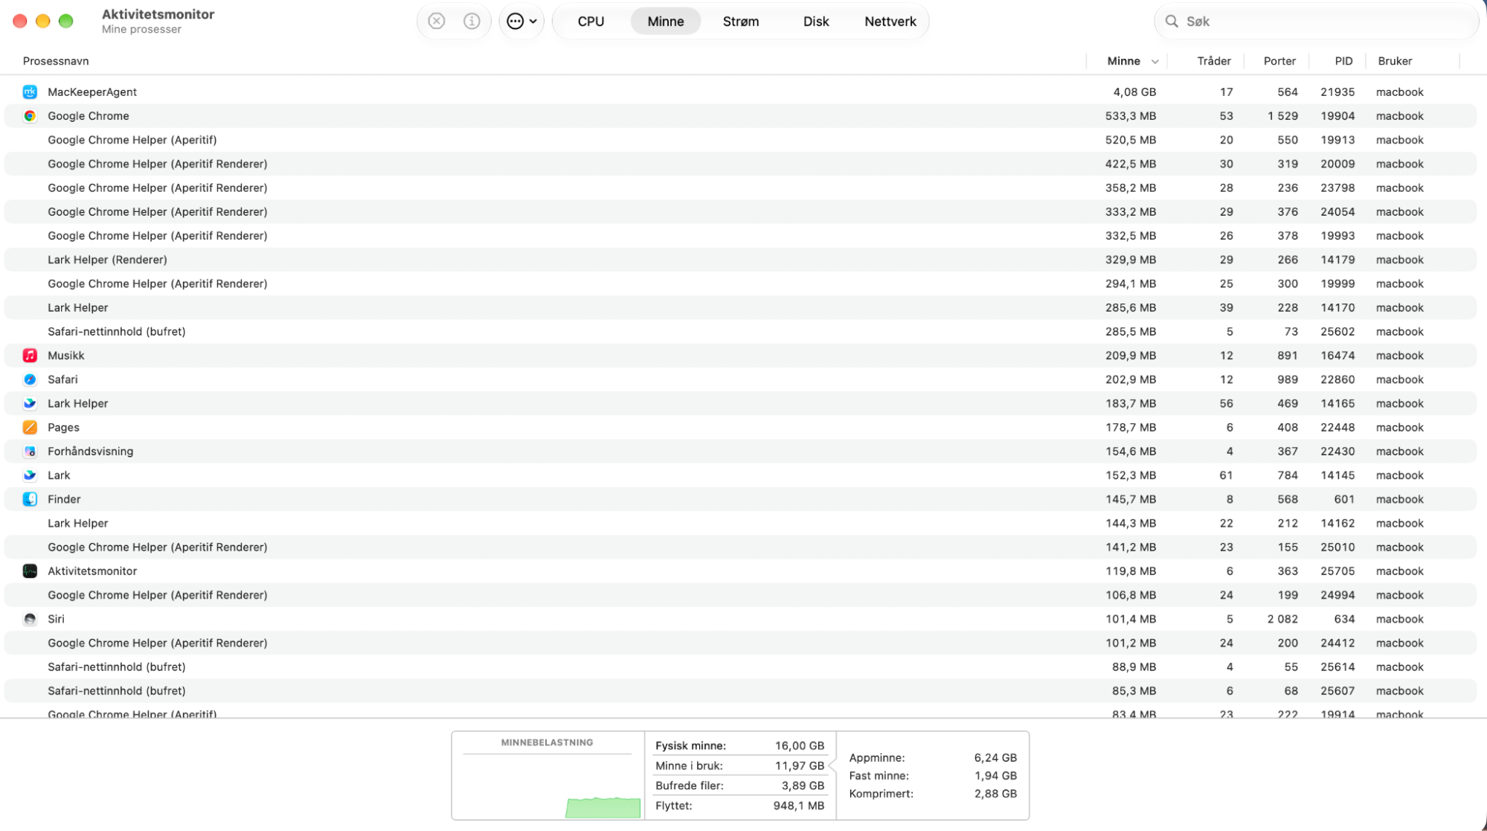Screen dimensions: 1487x831
Task: Sort by Porter column header
Action: [1279, 61]
